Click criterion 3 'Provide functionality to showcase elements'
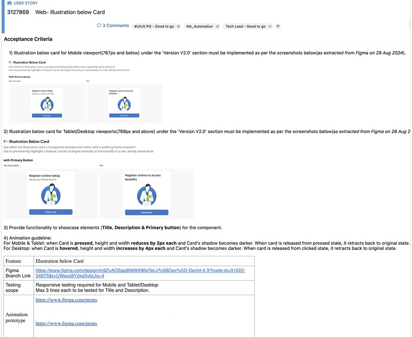 point(113,228)
